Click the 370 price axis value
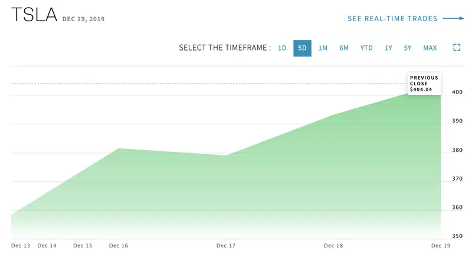The height and width of the screenshot is (265, 472). (x=457, y=178)
